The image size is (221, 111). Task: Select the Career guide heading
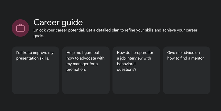(58, 22)
